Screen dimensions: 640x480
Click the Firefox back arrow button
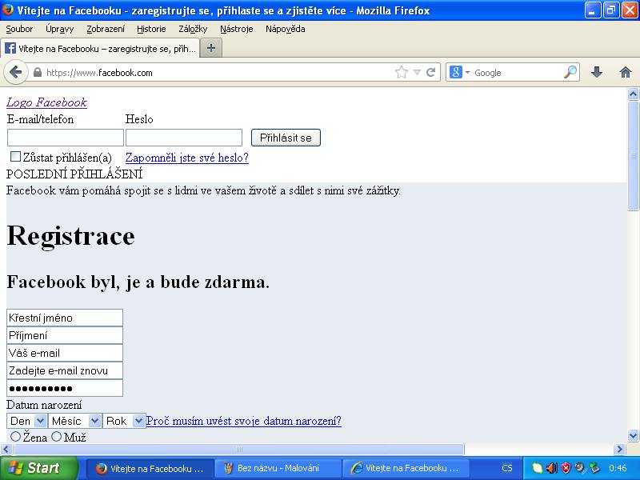pos(15,73)
